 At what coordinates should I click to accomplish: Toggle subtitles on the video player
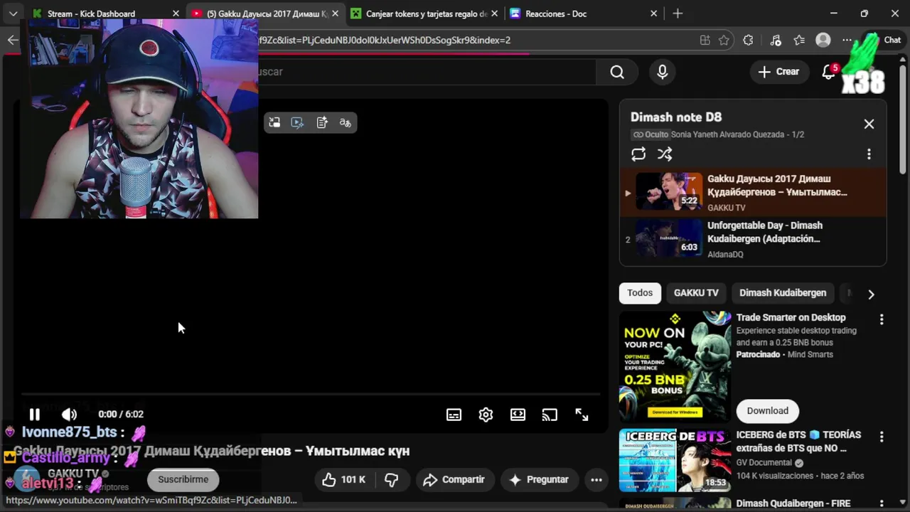click(454, 415)
